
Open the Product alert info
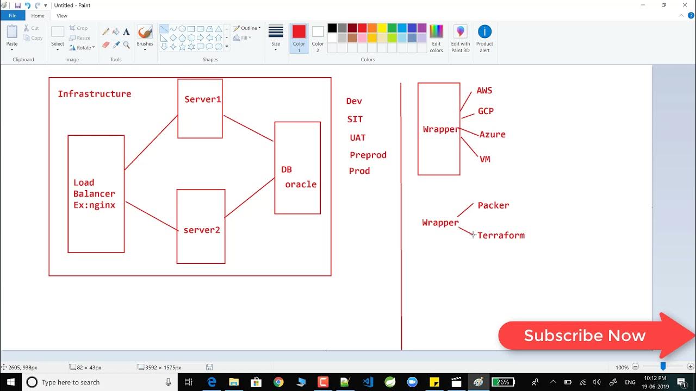pyautogui.click(x=484, y=38)
